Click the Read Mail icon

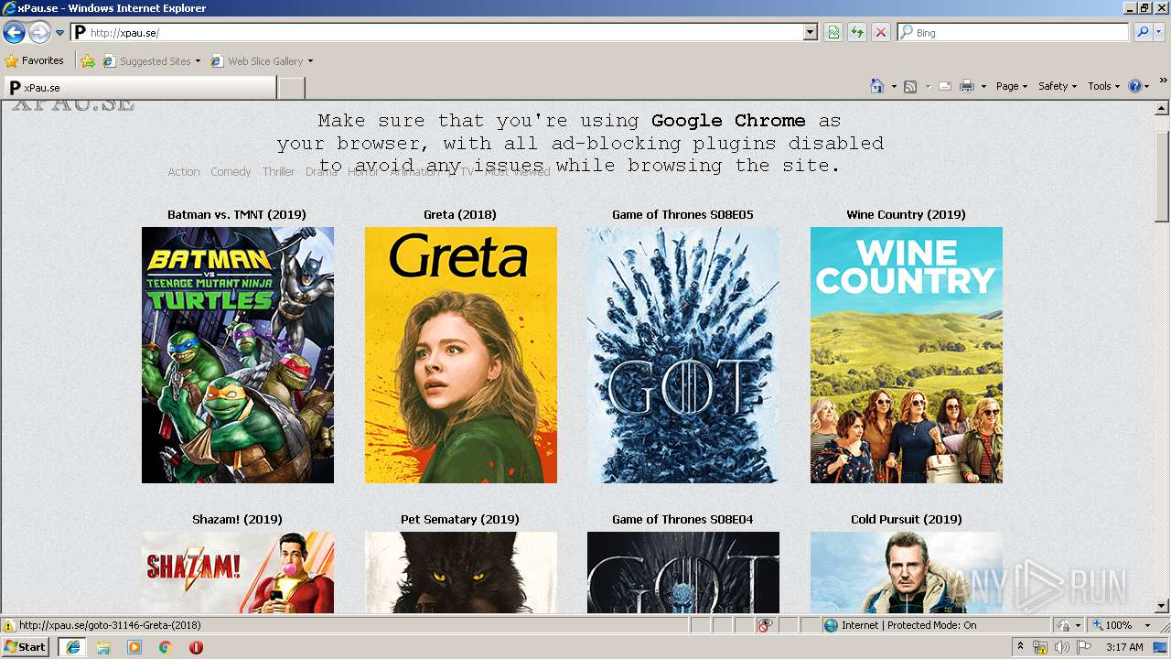pos(945,86)
